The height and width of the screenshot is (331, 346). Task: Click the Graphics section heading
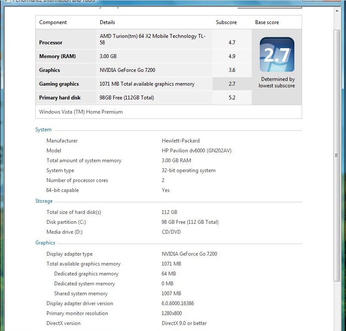[45, 243]
